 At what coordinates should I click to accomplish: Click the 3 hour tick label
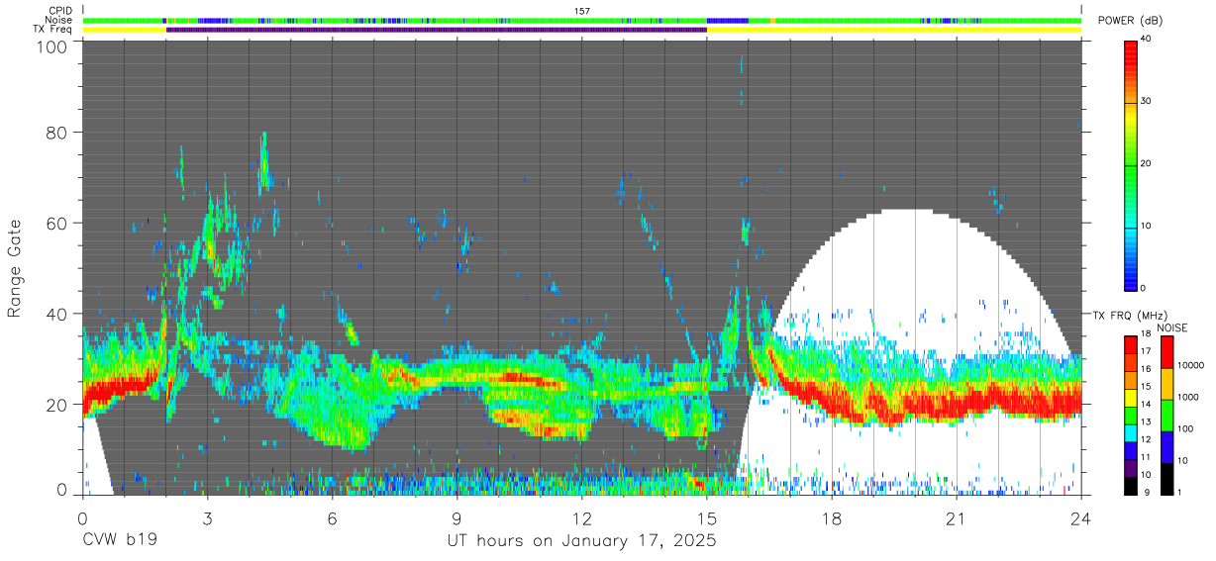point(207,517)
